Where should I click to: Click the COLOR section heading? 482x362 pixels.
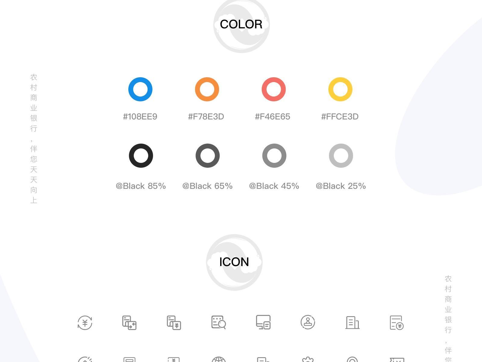pyautogui.click(x=241, y=24)
